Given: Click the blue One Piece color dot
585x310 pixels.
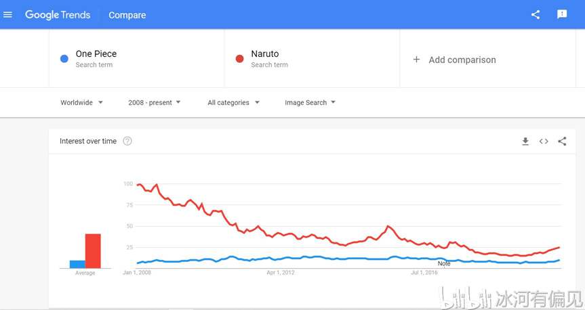Looking at the screenshot, I should (x=64, y=59).
